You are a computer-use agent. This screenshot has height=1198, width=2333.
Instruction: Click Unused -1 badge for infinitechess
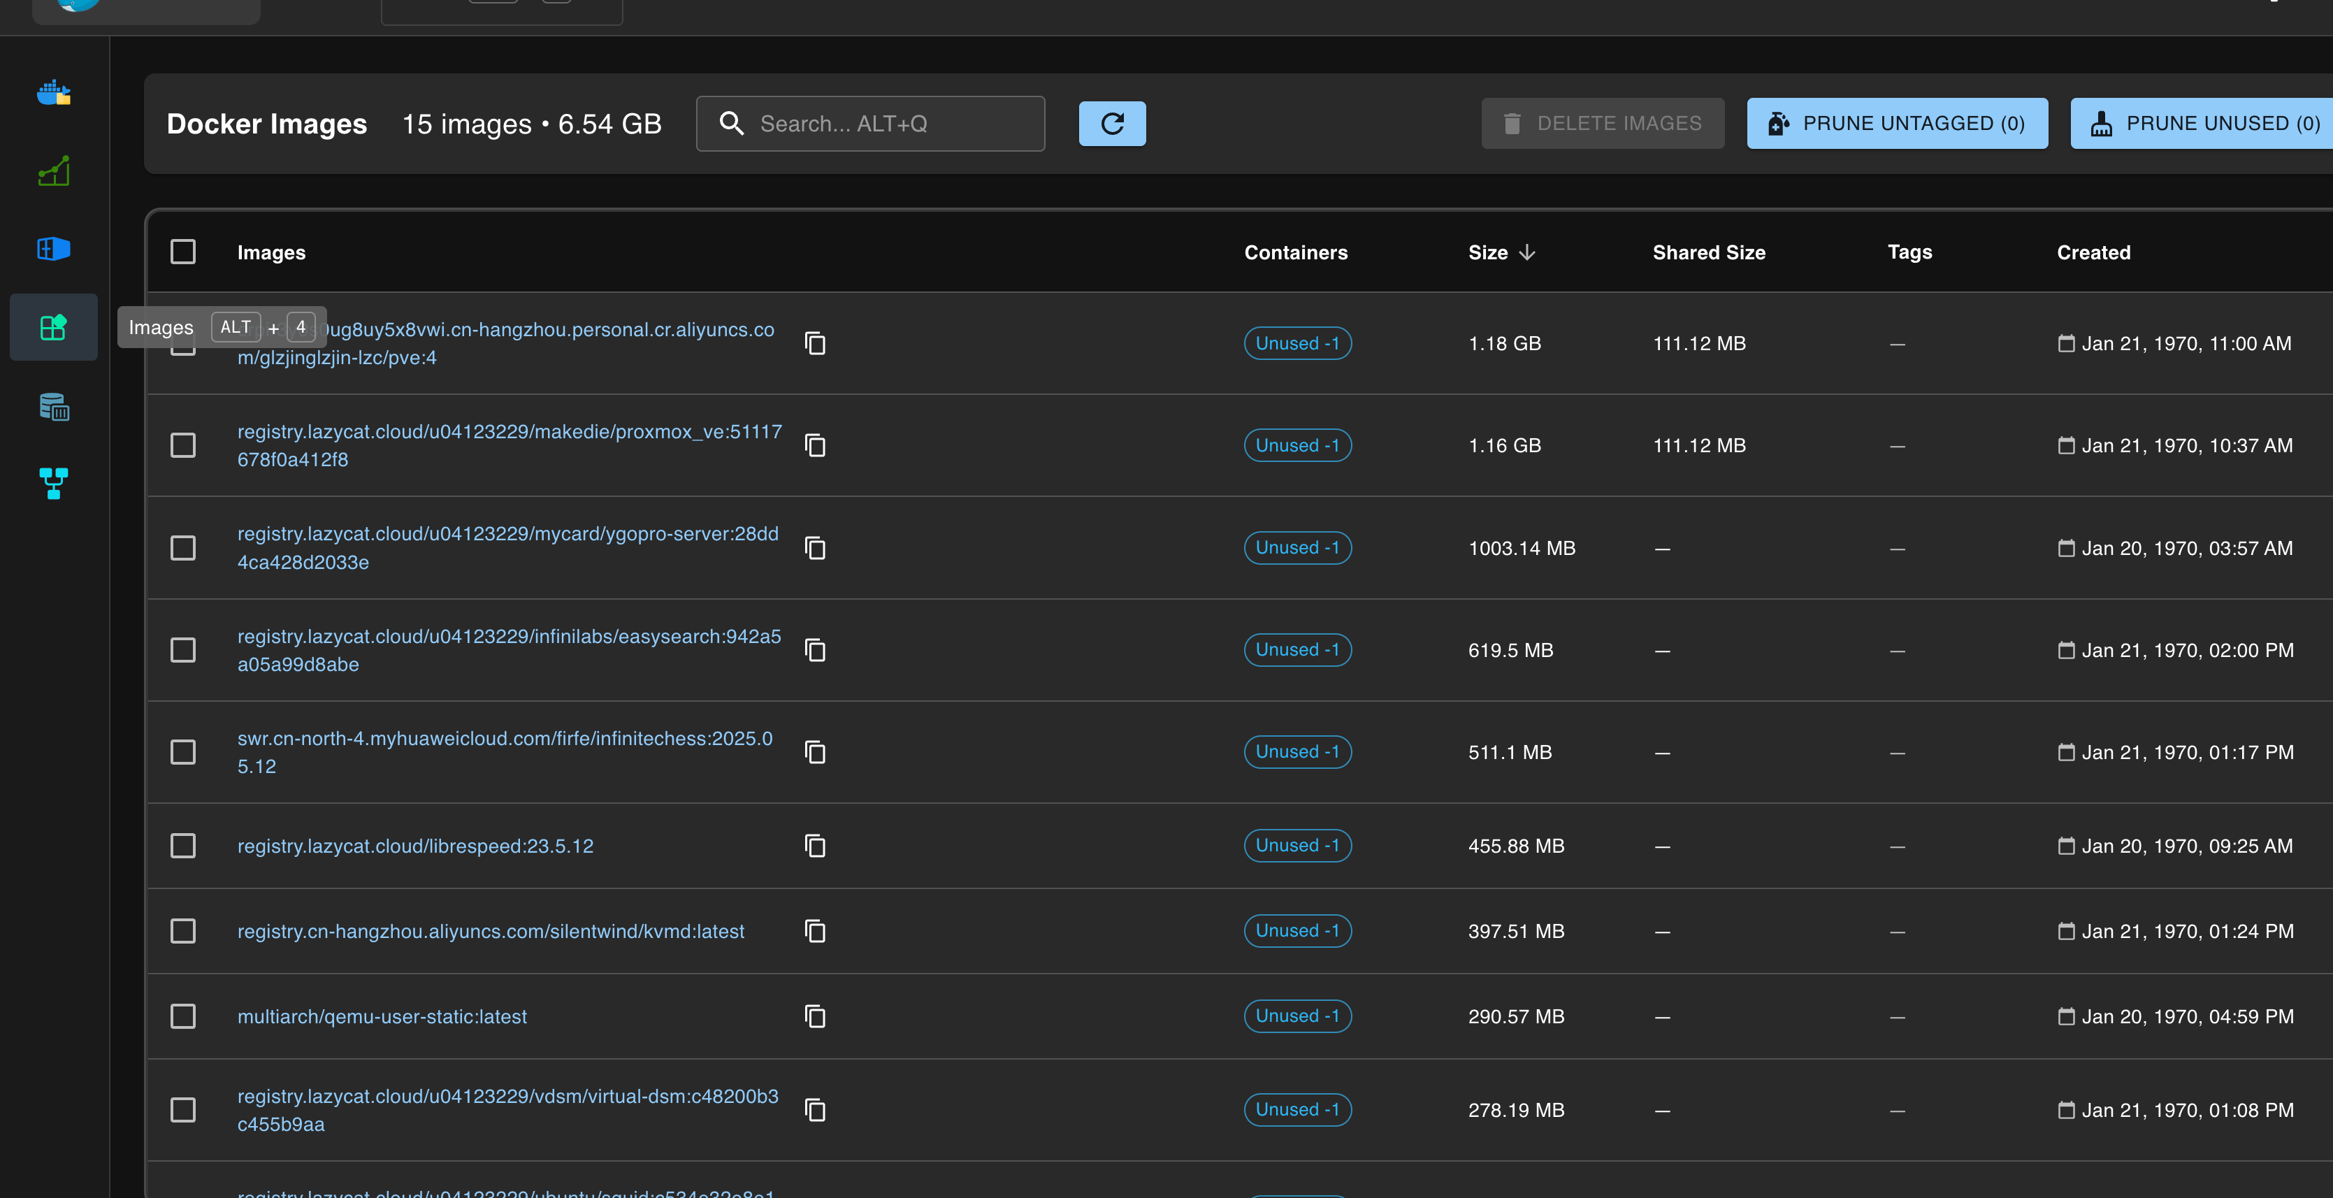[1298, 753]
